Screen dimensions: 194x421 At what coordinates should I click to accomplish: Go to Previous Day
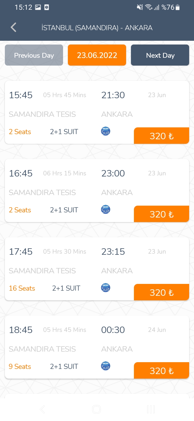[34, 55]
